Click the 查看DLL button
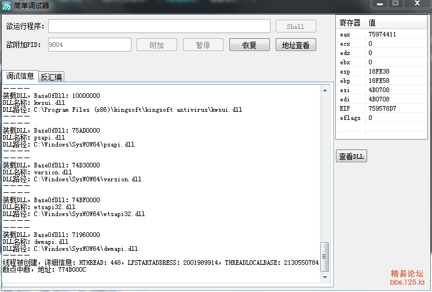Viewport: 432px width, 292px height. pyautogui.click(x=352, y=156)
